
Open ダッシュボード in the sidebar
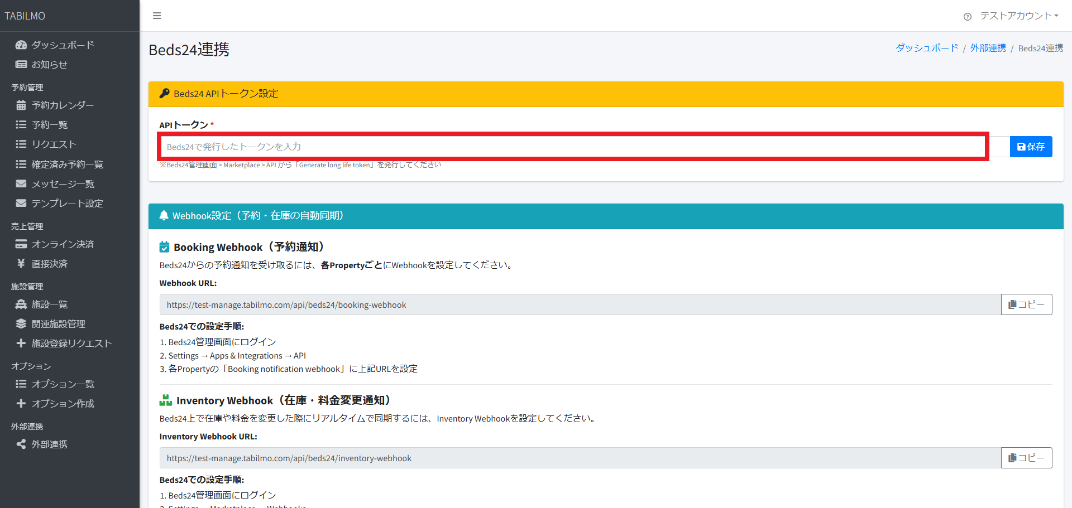click(63, 45)
